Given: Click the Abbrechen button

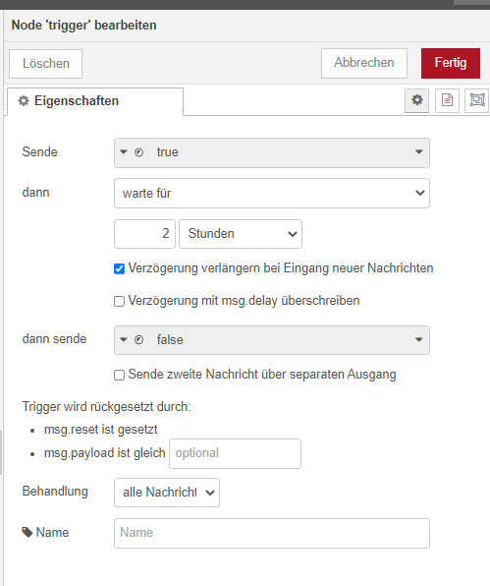Looking at the screenshot, I should pos(364,63).
